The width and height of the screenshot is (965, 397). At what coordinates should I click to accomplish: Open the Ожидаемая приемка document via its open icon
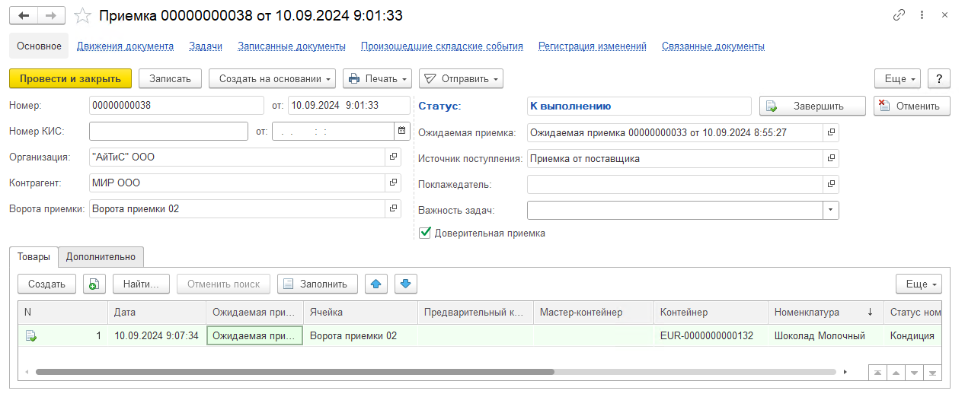click(x=831, y=132)
